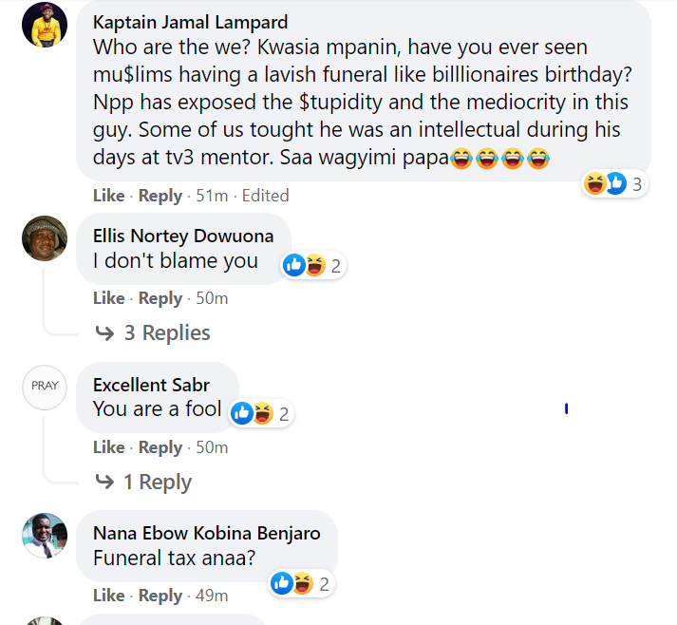Screen dimensions: 677x625
Task: Like Kaptain Jamal Lampard's comment
Action: pos(109,196)
